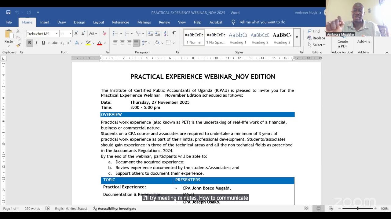Toggle Italic formatting
The width and height of the screenshot is (391, 219).
point(36,43)
